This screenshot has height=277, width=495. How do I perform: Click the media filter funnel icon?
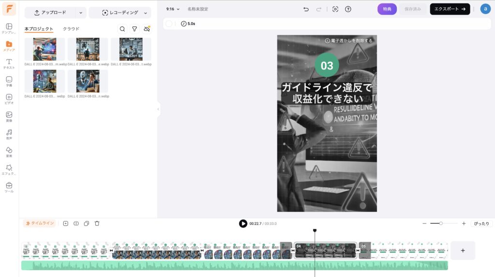(135, 29)
